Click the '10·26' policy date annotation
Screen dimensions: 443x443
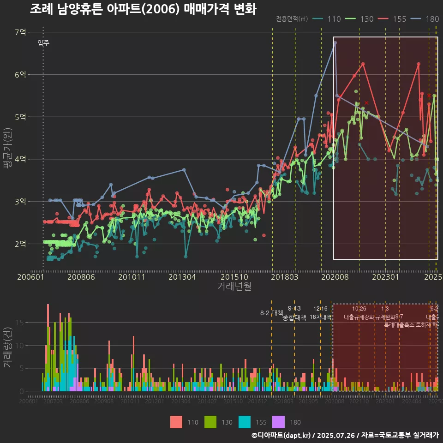tap(359, 309)
